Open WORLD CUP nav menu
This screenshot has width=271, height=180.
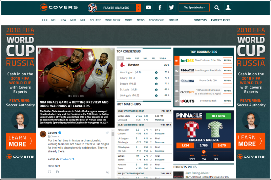pos(113,20)
